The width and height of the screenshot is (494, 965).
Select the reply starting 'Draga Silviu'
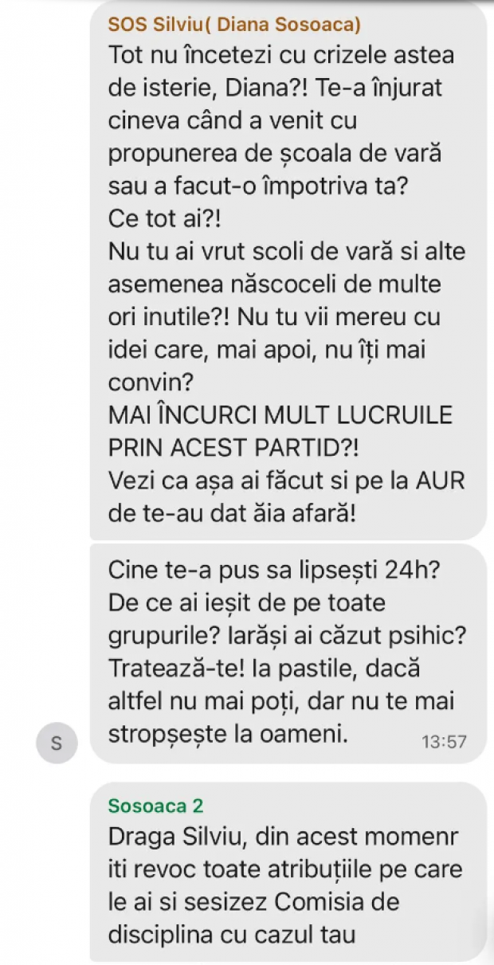point(288,872)
